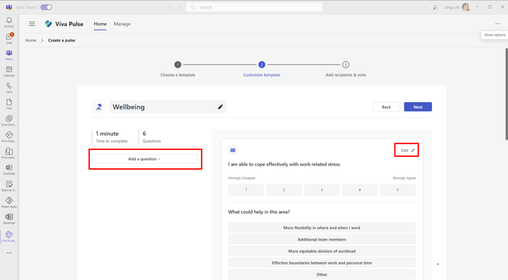Image resolution: width=508 pixels, height=280 pixels.
Task: Click the pencil icon beside Wellbeing title
Action: pyautogui.click(x=220, y=107)
